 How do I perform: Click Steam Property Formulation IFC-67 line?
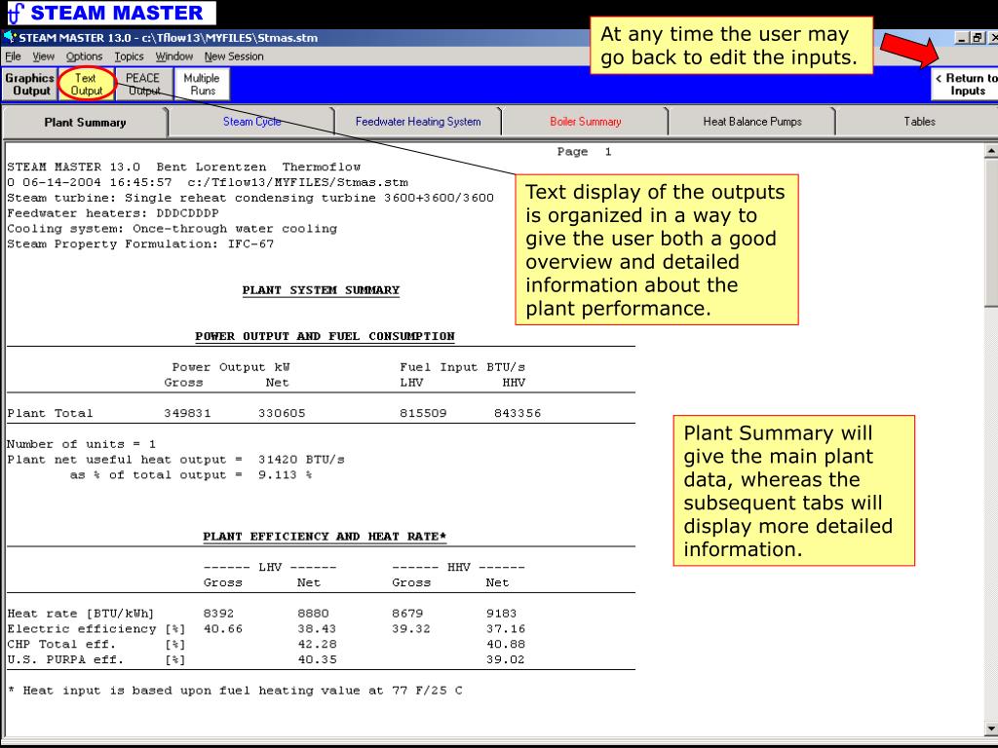140,244
